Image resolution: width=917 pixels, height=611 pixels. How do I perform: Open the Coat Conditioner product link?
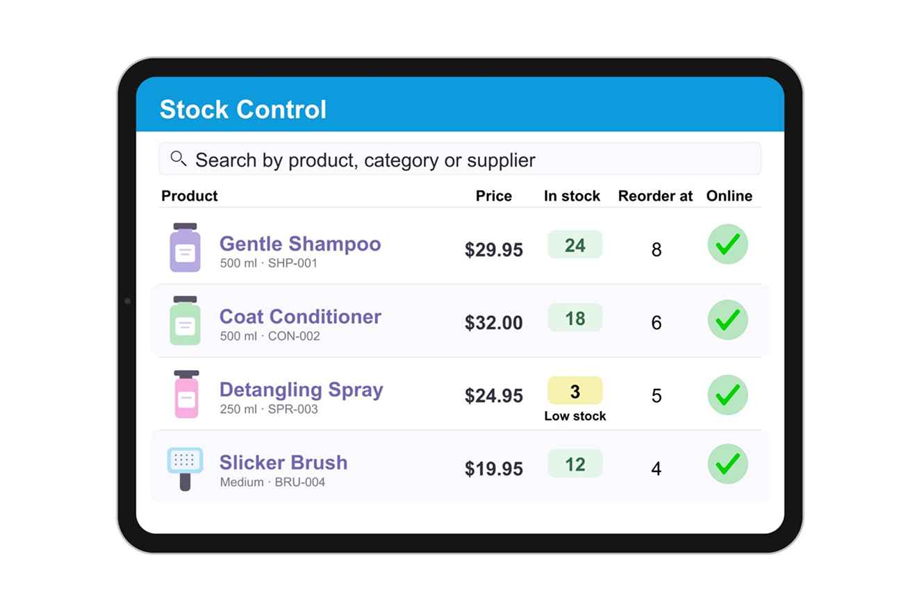[300, 317]
